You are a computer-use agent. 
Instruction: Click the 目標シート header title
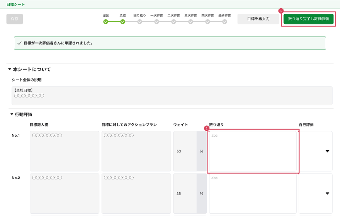(x=16, y=4)
